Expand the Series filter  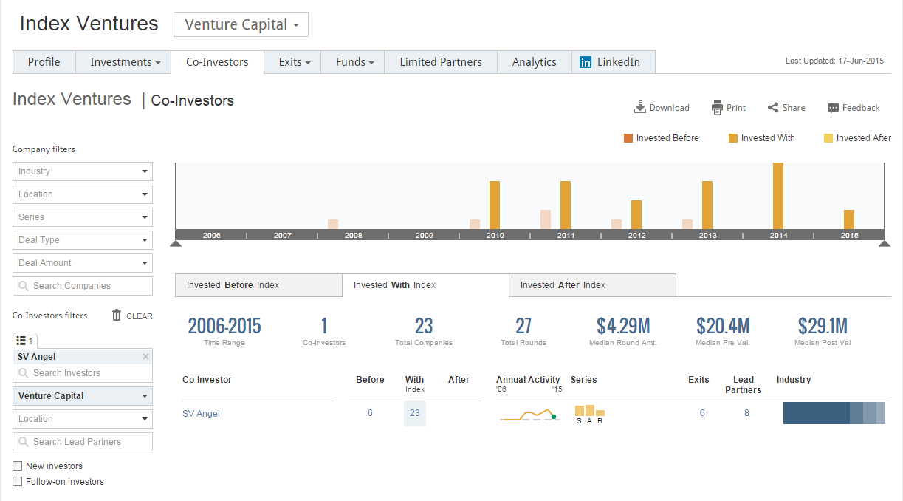coord(82,217)
